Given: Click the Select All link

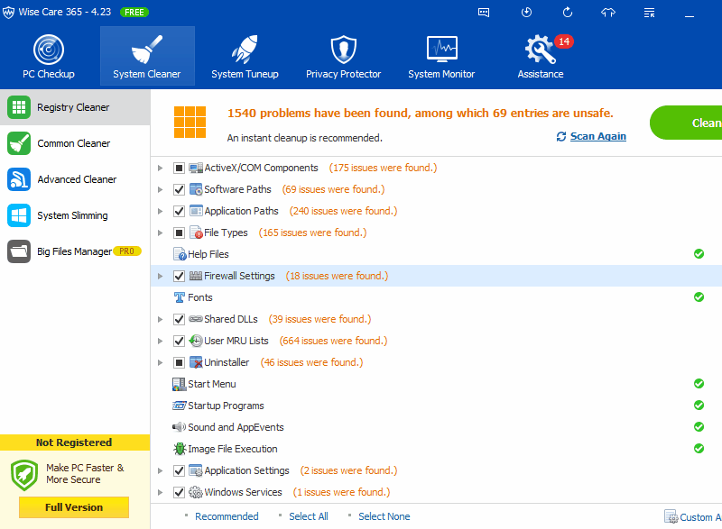Looking at the screenshot, I should (309, 516).
